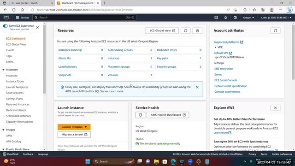Viewport: 295px width, 166px height.
Task: Open the Auto Scaling Groups link
Action: (x=120, y=50)
